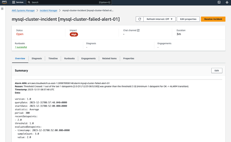Switch to the Timeline tab
The image size is (231, 142).
click(x=53, y=58)
